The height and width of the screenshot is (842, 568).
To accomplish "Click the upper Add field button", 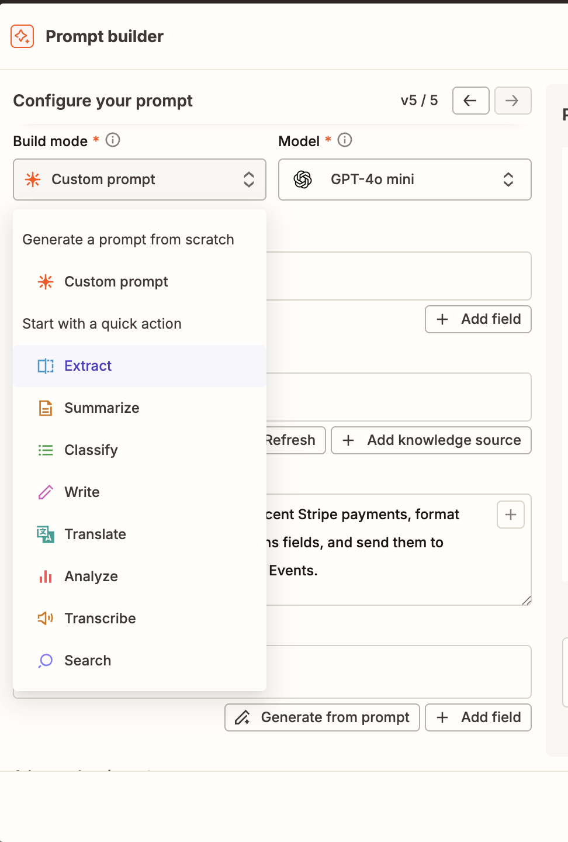I will coord(478,319).
